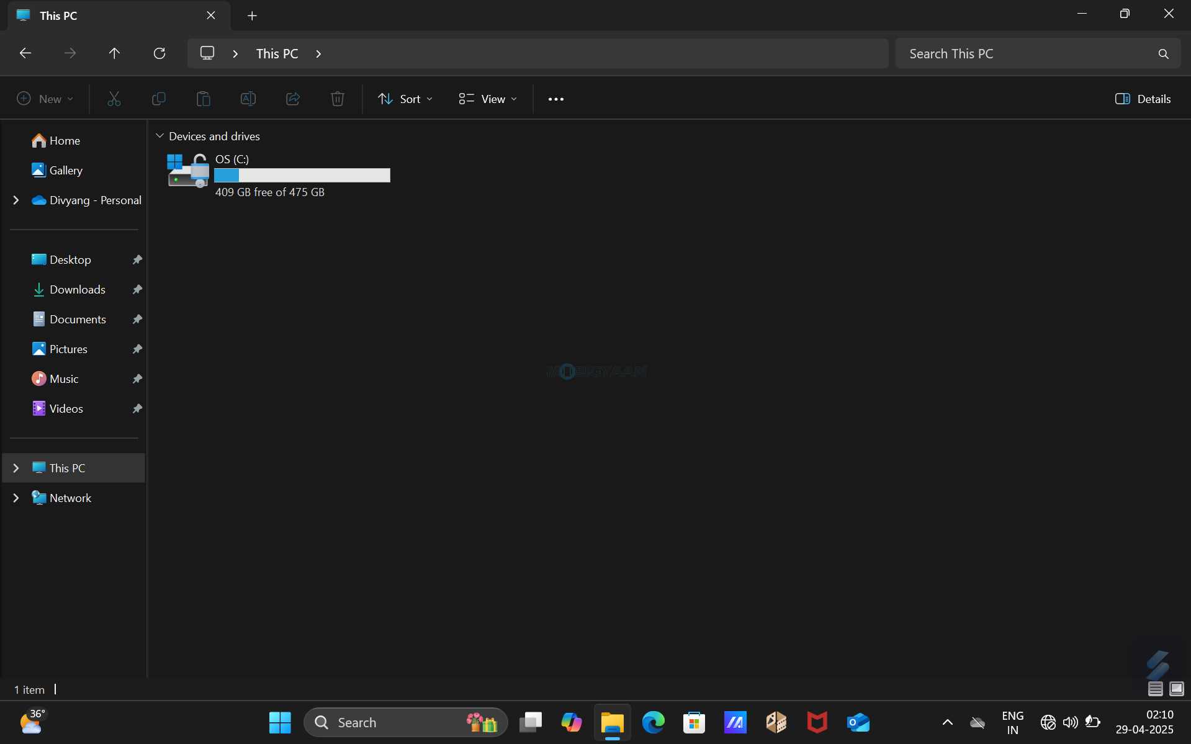
Task: Click the Search This PC field
Action: pyautogui.click(x=1038, y=54)
